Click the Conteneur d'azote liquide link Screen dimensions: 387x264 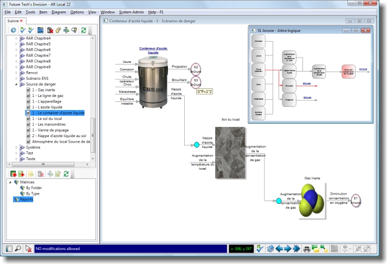click(153, 50)
